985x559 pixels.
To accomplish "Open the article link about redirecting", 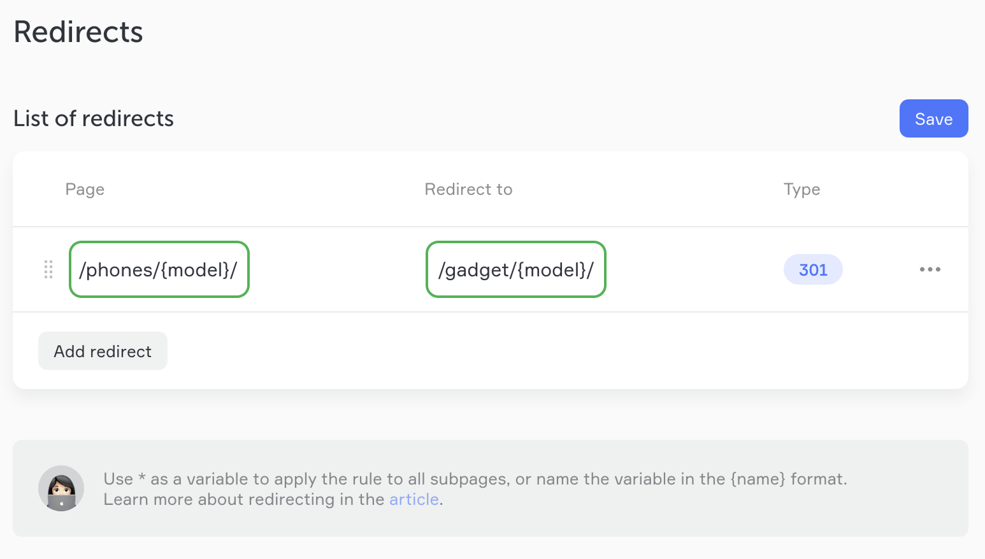I will 414,499.
